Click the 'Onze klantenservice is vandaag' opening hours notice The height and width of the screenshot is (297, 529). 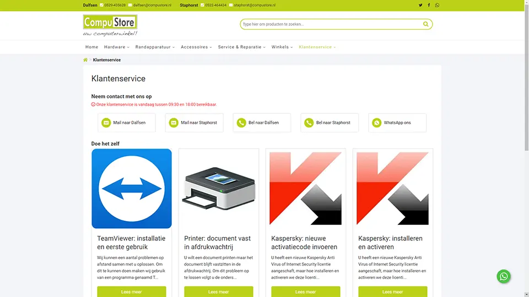point(154,105)
